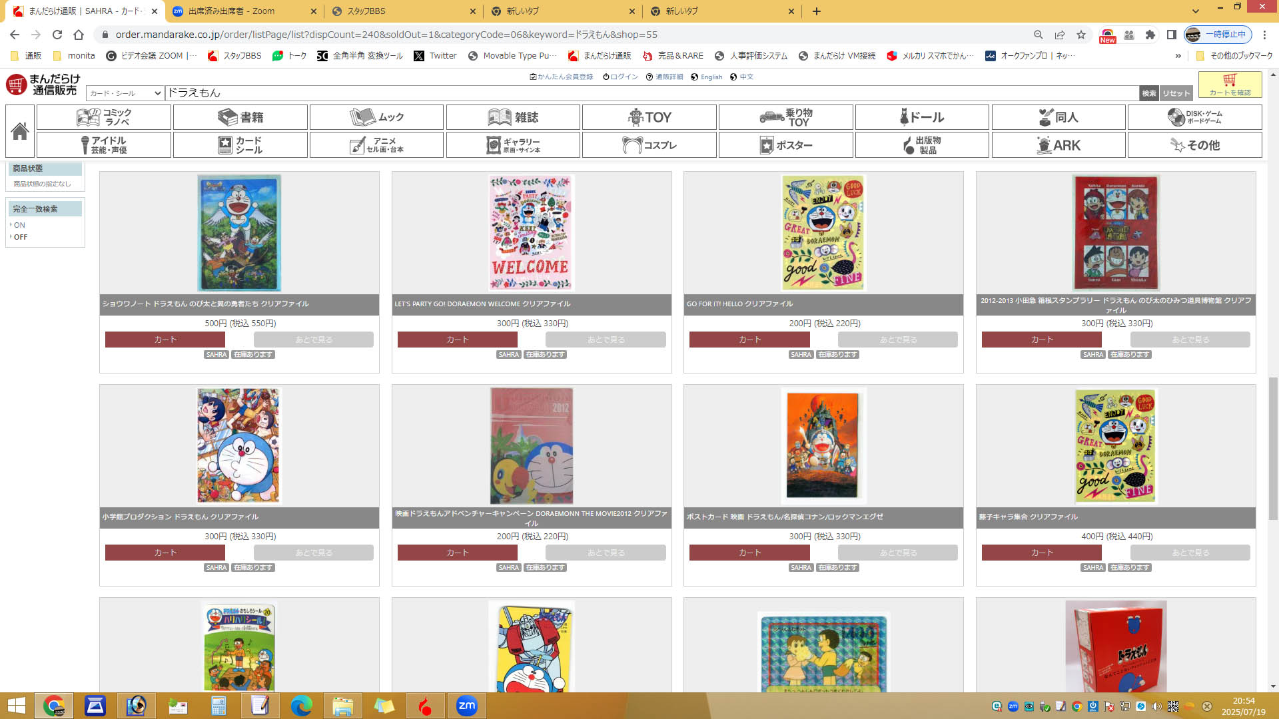The width and height of the screenshot is (1279, 719).
Task: Open the スタッフBBS bookmark
Action: [234, 56]
